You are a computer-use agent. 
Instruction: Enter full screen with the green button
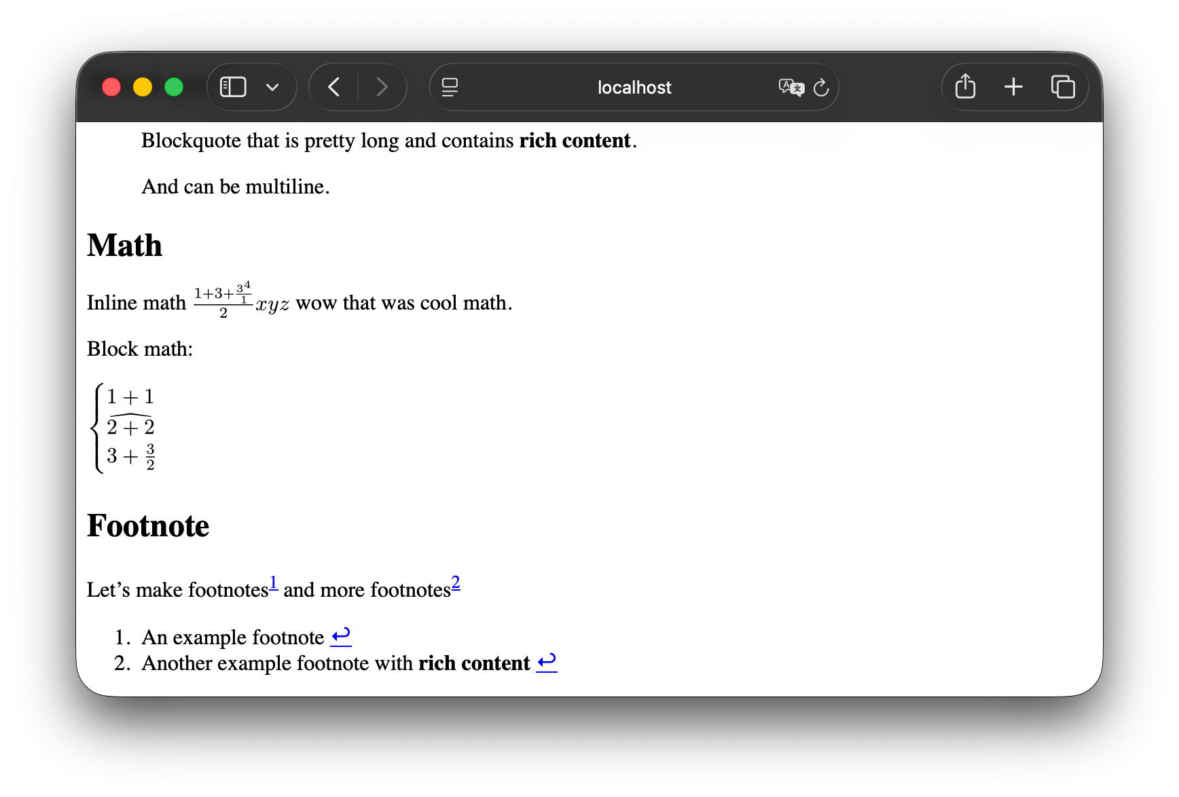[x=174, y=87]
